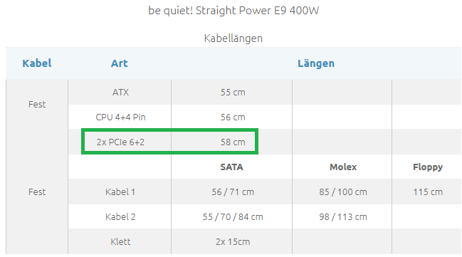
Task: Click the Molex sub-header
Action: pos(343,167)
